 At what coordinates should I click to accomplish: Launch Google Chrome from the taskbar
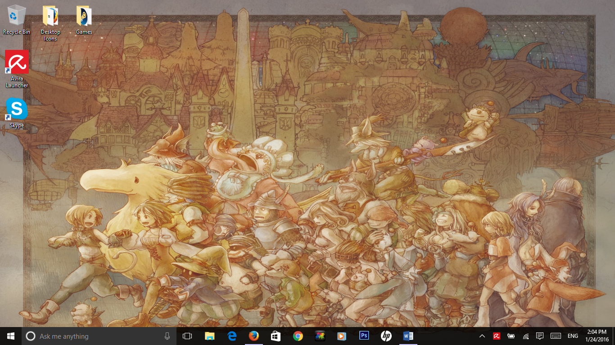coord(298,336)
